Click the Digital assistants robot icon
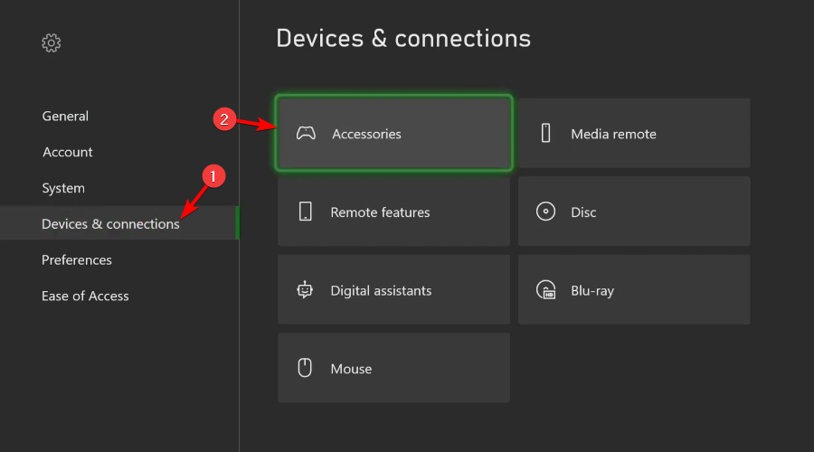 pos(306,290)
